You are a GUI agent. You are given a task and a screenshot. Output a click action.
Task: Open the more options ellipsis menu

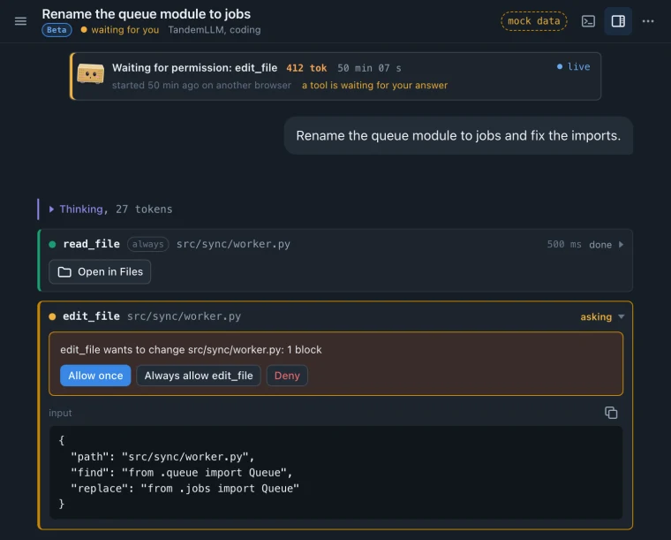point(648,21)
